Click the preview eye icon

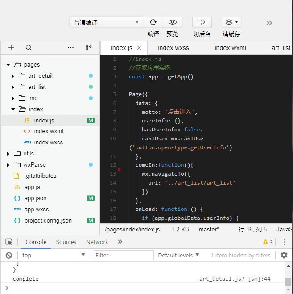tap(172, 22)
